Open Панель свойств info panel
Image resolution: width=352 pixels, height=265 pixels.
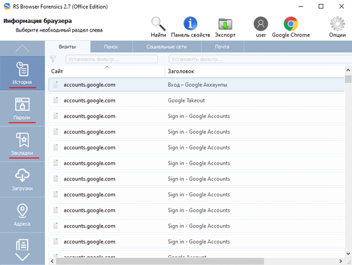click(x=190, y=27)
